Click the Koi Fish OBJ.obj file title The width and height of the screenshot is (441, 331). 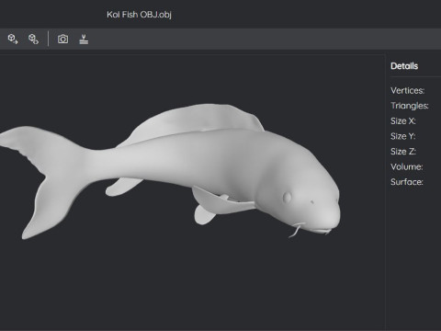[x=139, y=15]
